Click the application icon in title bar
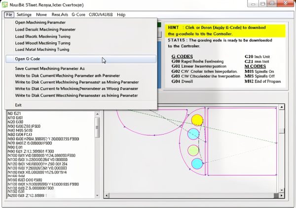This screenshot has height=208, width=296. coord(5,4)
